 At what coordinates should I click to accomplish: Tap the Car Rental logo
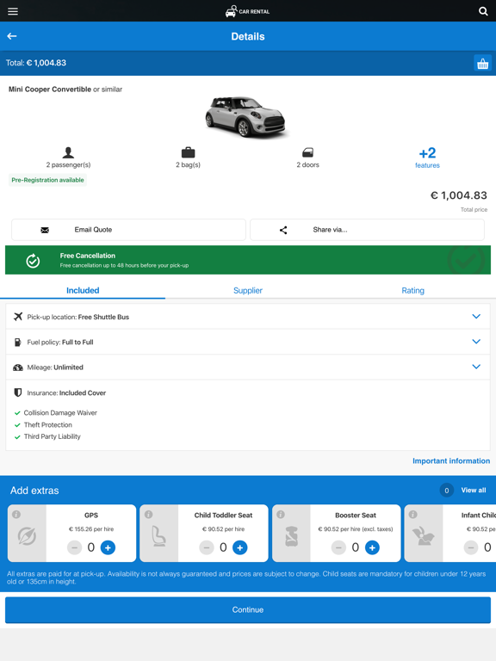point(248,11)
